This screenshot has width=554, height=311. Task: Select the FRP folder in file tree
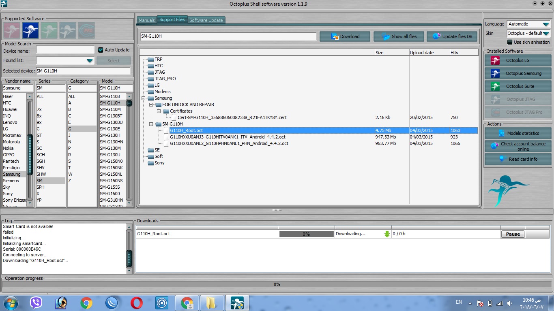158,59
